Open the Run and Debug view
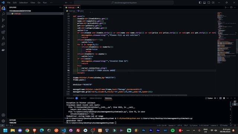The width and height of the screenshot is (238, 134). [x=3, y=26]
